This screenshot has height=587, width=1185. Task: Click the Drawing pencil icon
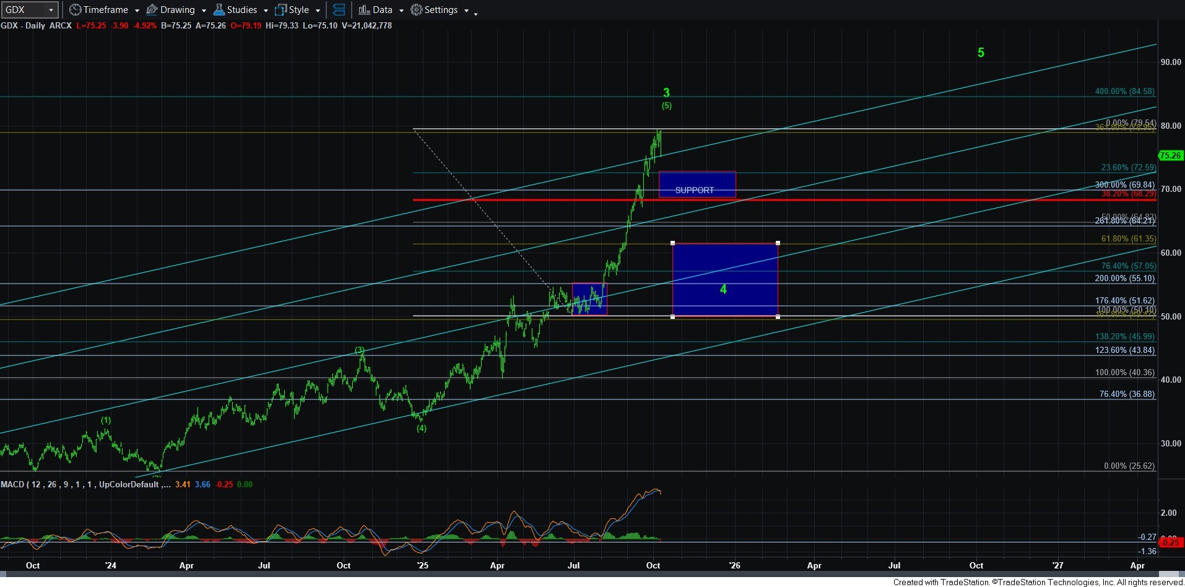click(x=152, y=10)
